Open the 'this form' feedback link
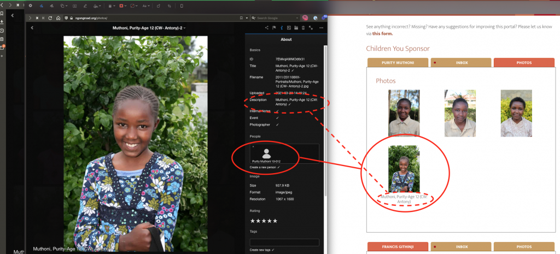 (382, 33)
